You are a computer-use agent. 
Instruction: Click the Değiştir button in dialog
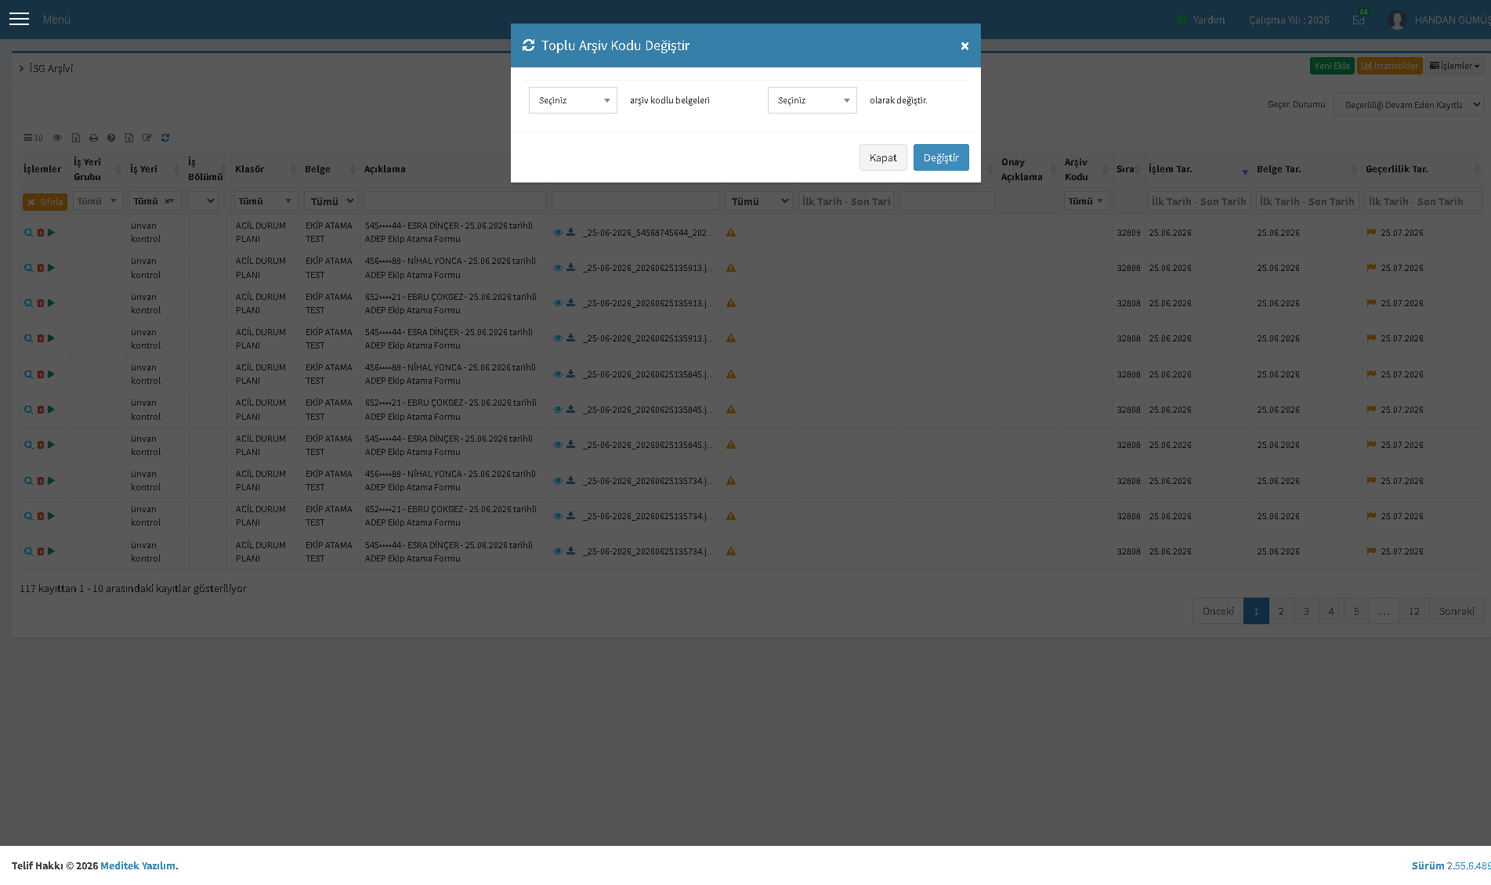click(x=941, y=157)
